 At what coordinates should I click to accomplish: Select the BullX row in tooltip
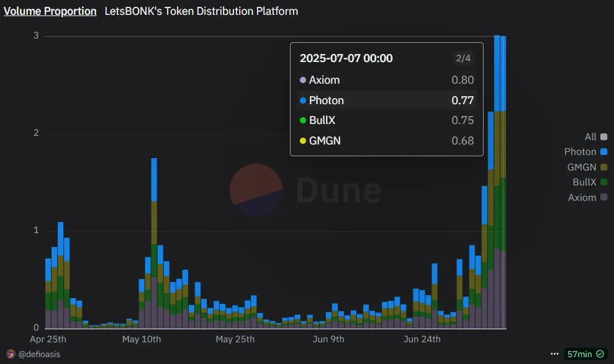click(387, 120)
